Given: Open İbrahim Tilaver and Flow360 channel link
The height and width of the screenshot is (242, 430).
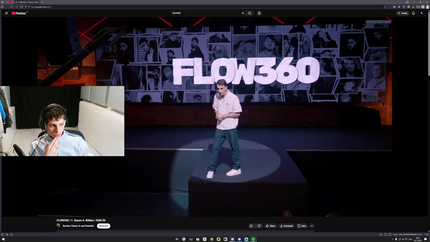Looking at the screenshot, I should click(x=78, y=226).
